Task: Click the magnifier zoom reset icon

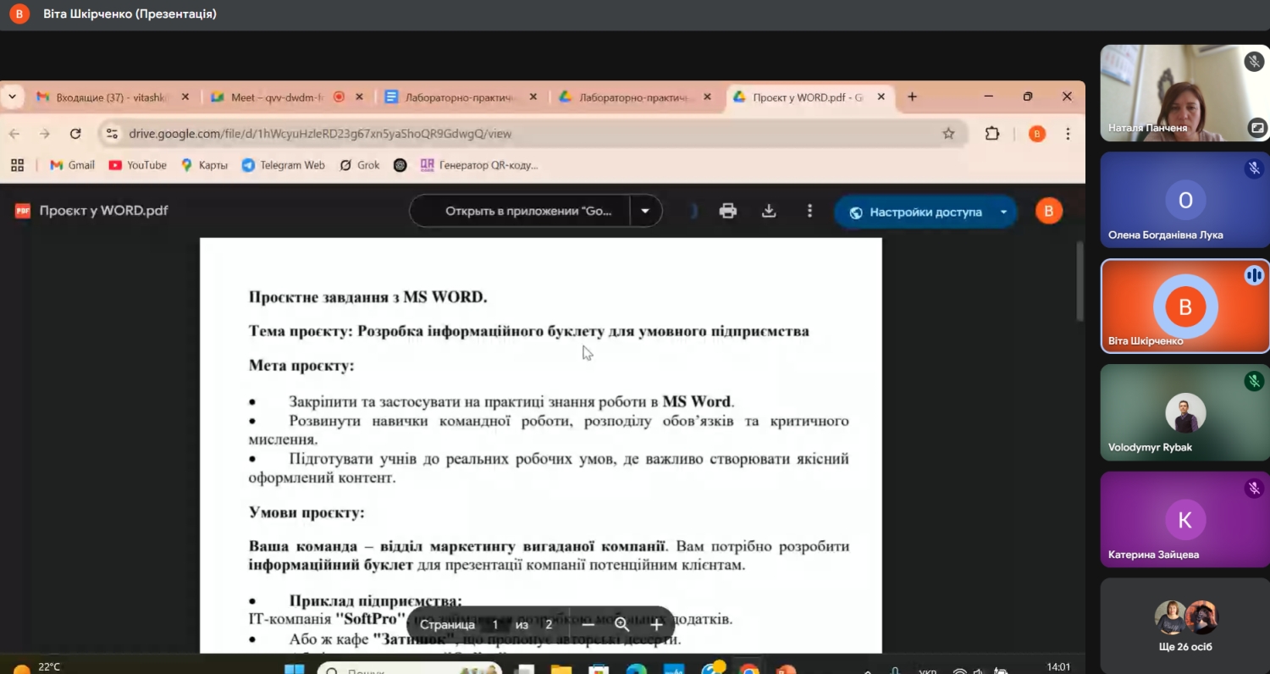Action: pyautogui.click(x=622, y=625)
